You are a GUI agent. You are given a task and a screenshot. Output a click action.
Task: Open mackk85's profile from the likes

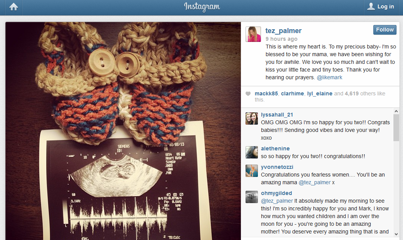pos(266,94)
